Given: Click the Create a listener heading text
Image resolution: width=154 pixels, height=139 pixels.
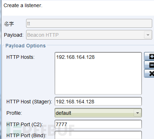Looking at the screenshot, I should click(x=23, y=5).
